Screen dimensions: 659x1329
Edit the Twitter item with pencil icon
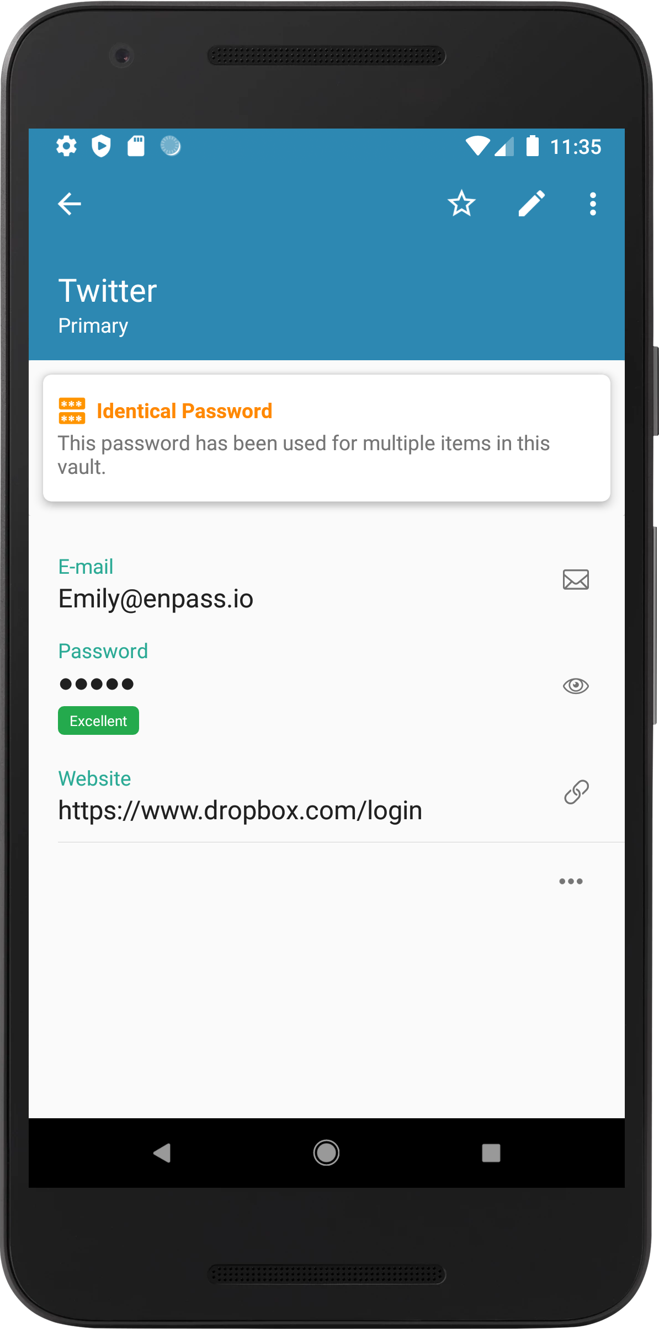(532, 204)
